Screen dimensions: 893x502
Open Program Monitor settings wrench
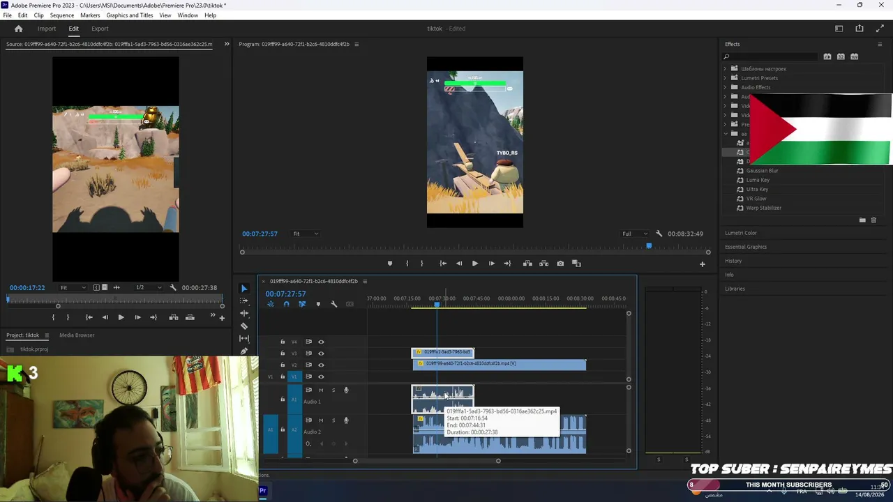coord(659,234)
